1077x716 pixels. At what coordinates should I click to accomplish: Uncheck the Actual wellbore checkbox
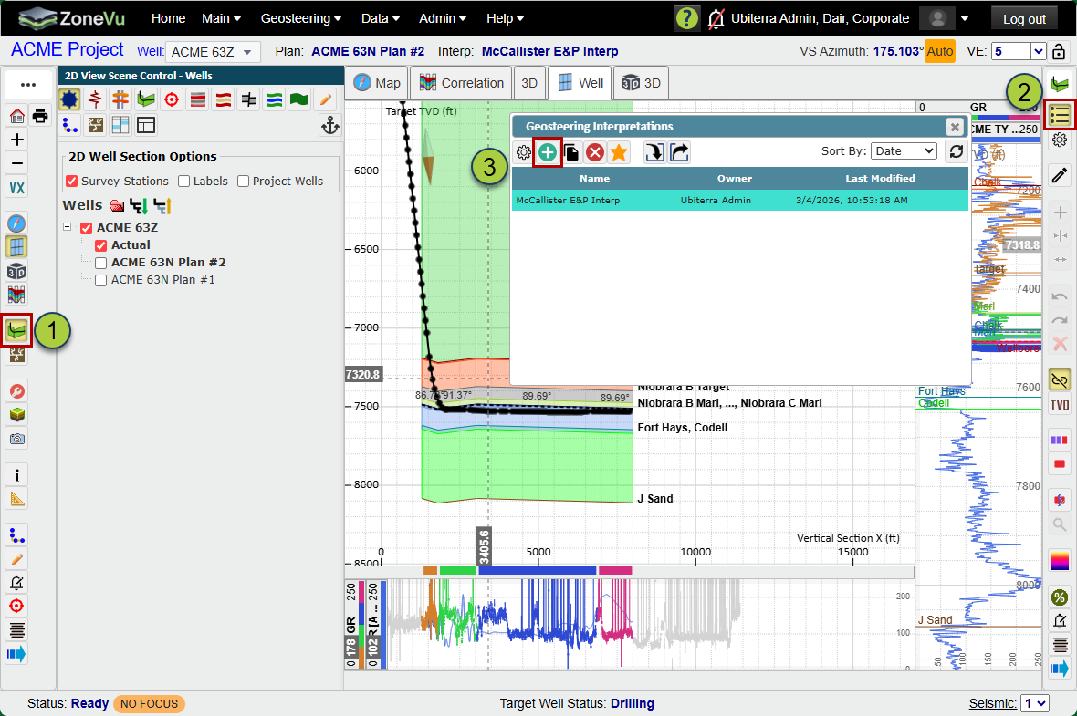click(101, 245)
